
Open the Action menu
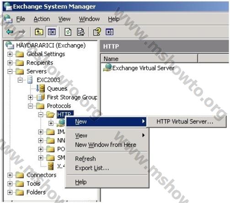point(42,19)
